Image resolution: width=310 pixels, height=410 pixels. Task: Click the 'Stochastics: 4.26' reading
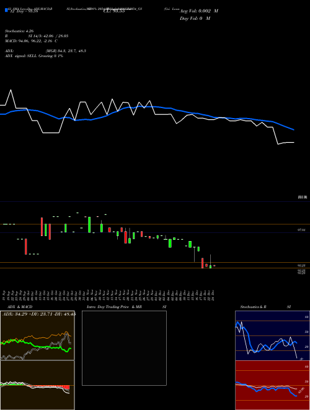[x=19, y=31]
